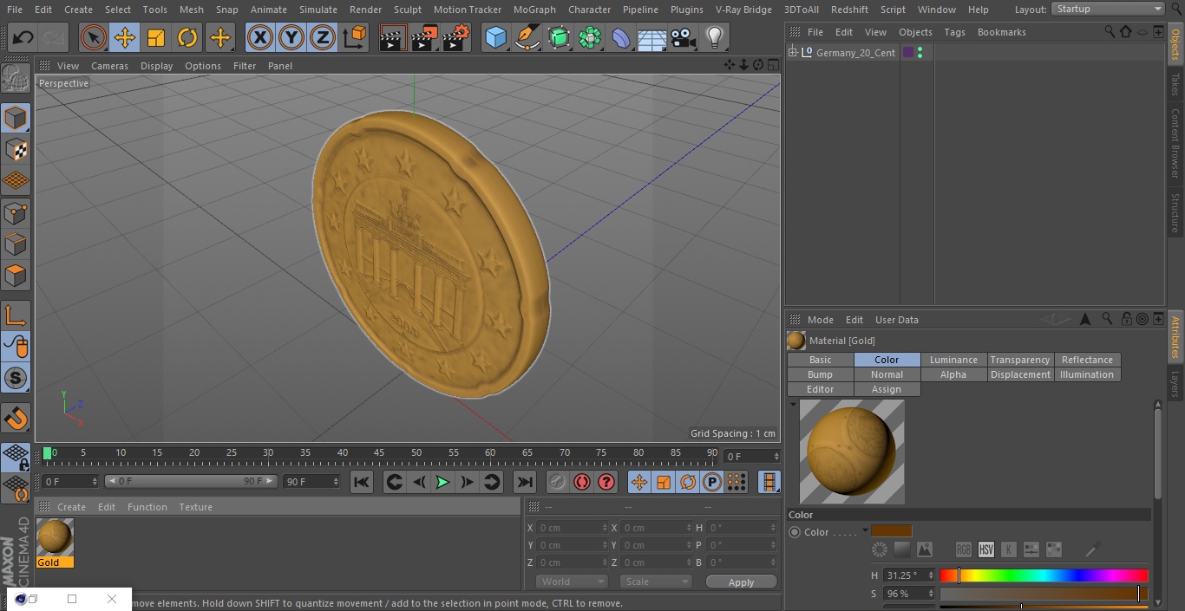
Task: Activate the Move tool
Action: [124, 37]
